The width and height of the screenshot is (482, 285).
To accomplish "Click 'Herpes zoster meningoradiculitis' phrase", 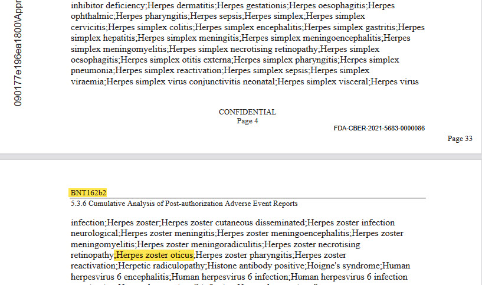I will click(199, 244).
